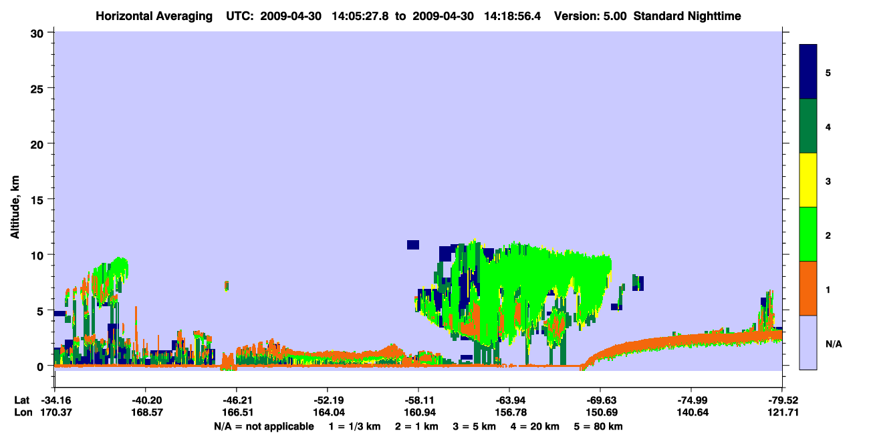Image resolution: width=869 pixels, height=445 pixels.
Task: Click the y-axis tick label 25
Action: pos(38,88)
